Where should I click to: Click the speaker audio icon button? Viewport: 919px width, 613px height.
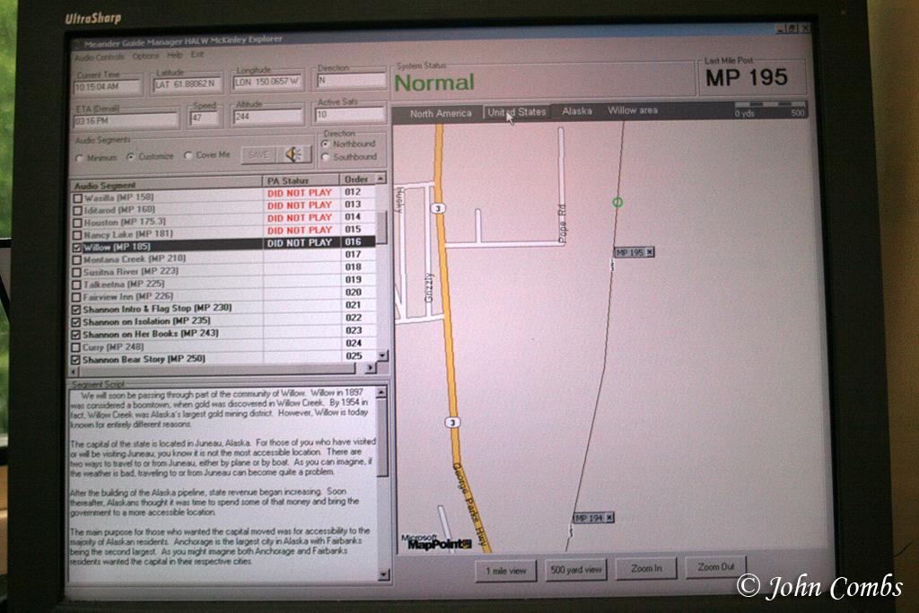[294, 154]
